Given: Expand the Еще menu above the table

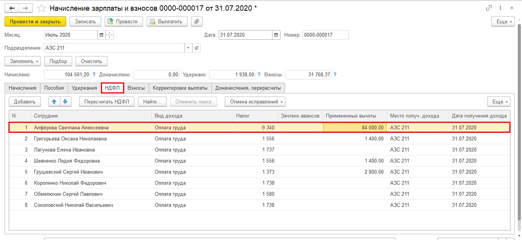Looking at the screenshot, I should click(499, 101).
